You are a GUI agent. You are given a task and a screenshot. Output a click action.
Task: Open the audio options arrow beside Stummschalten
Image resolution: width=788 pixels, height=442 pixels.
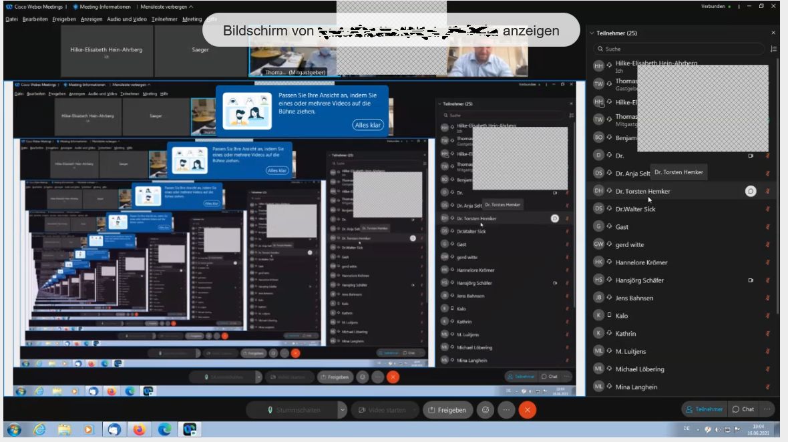(342, 410)
